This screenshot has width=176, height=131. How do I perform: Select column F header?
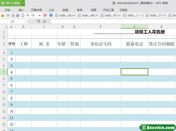tap(101, 27)
